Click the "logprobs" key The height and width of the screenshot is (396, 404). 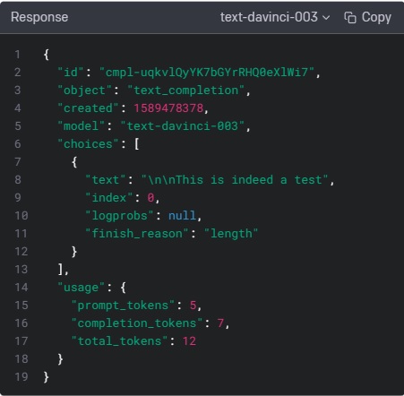click(119, 216)
